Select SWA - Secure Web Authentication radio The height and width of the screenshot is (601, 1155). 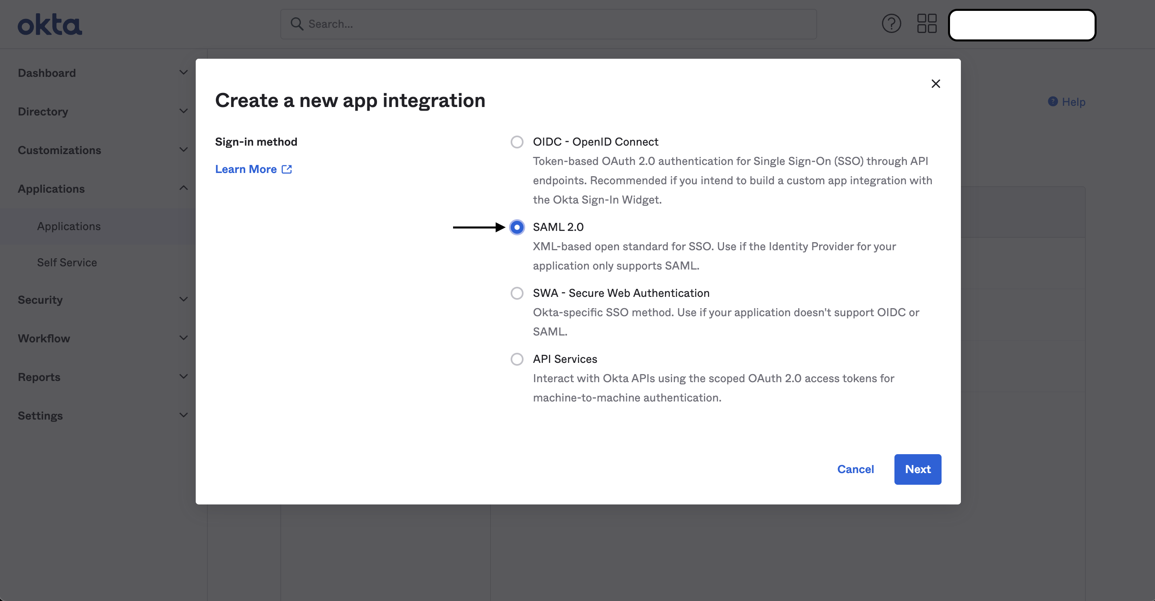[x=517, y=293]
